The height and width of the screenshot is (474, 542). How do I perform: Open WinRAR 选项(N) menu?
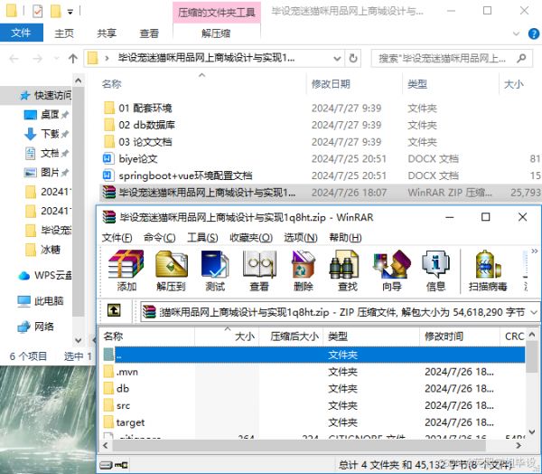[301, 238]
